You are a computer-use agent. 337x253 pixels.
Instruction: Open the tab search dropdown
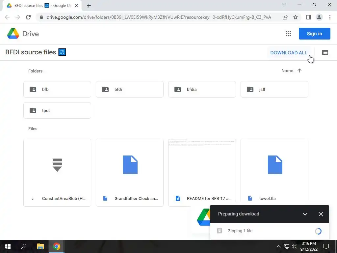(284, 5)
